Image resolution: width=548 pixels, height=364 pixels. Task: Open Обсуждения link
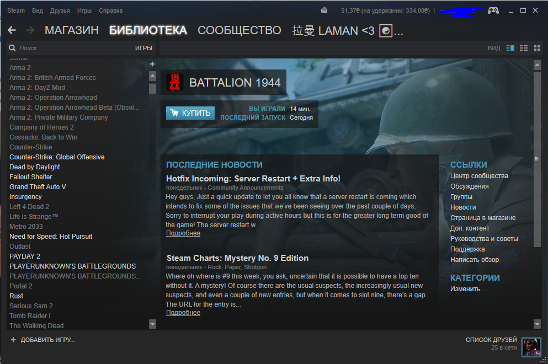tap(470, 186)
